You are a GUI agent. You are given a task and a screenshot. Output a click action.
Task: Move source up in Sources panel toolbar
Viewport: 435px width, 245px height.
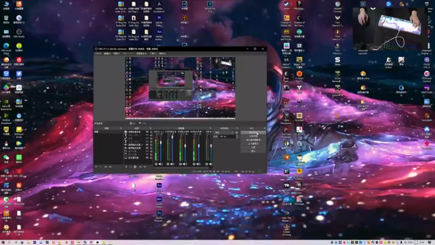(x=140, y=167)
